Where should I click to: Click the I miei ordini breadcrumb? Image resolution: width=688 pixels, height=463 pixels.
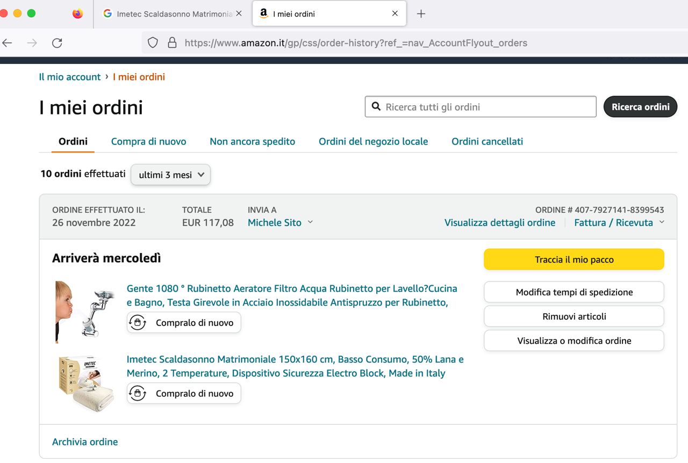pyautogui.click(x=139, y=77)
